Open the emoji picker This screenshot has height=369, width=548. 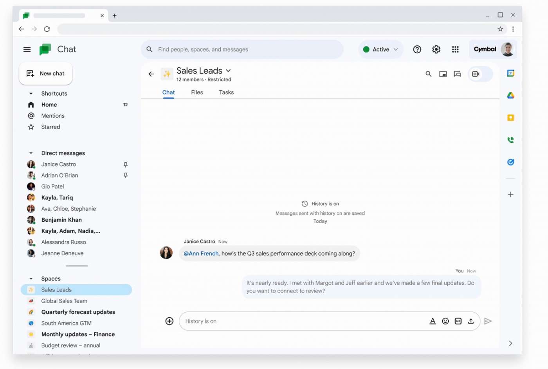445,321
